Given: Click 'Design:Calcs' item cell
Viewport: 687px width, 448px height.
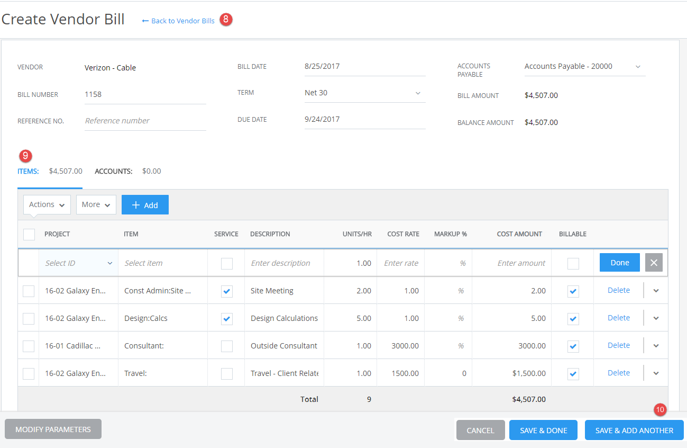Looking at the screenshot, I should (x=163, y=318).
